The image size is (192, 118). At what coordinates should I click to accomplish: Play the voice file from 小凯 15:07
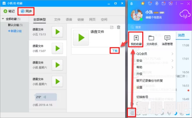coord(57,48)
